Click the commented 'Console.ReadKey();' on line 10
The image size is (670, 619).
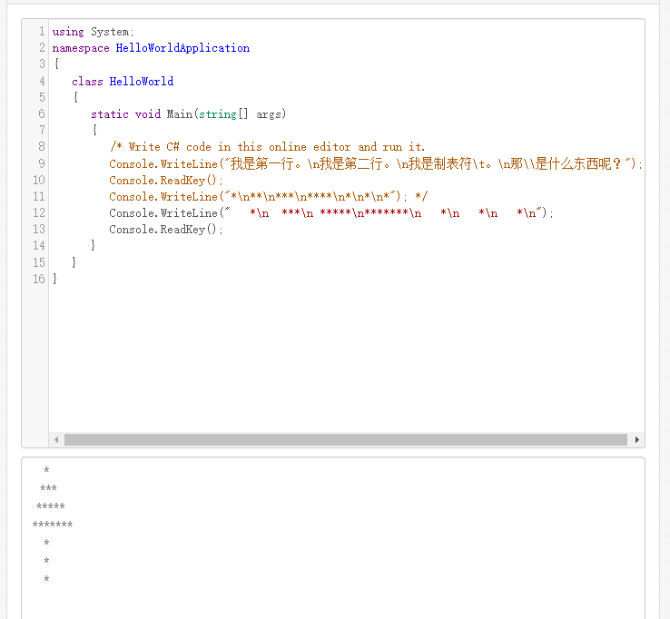click(x=166, y=181)
